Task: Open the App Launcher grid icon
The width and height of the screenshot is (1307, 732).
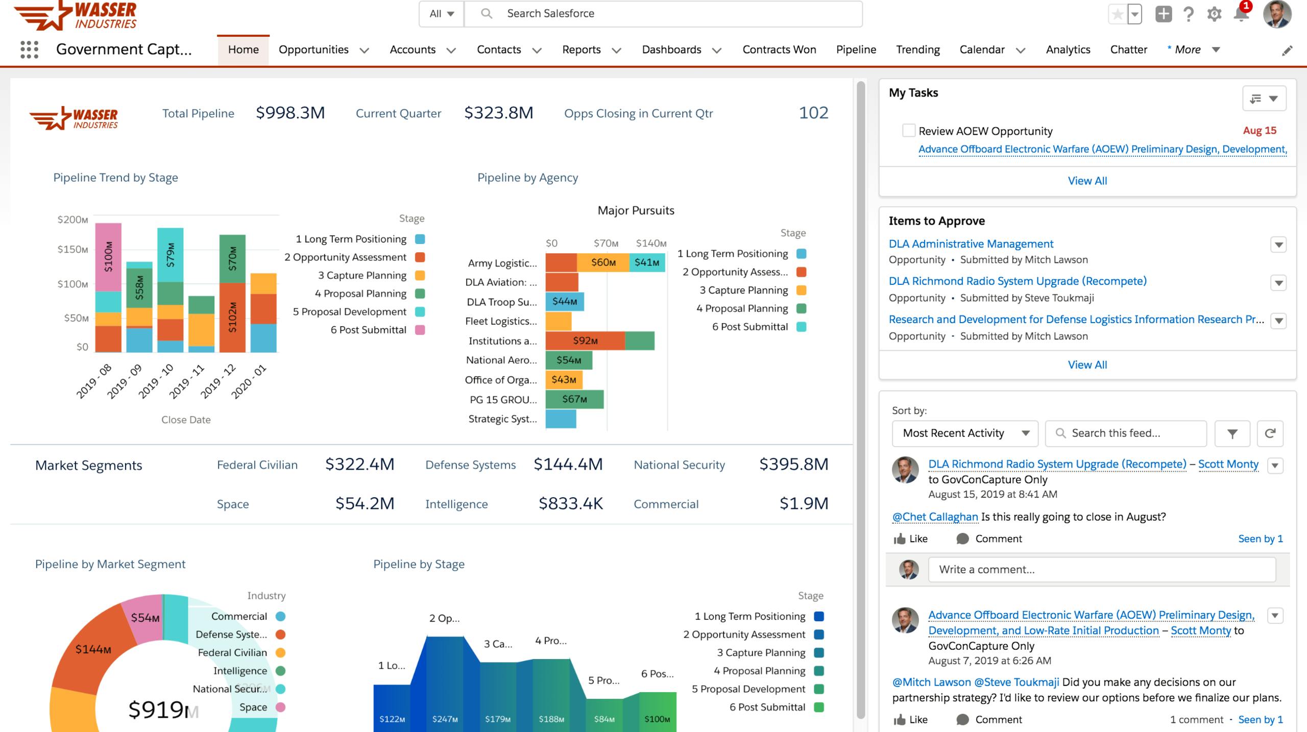Action: 29,50
